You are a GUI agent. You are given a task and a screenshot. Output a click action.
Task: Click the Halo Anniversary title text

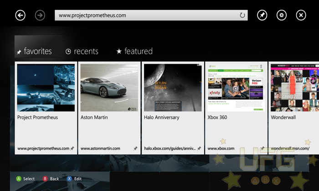click(162, 117)
